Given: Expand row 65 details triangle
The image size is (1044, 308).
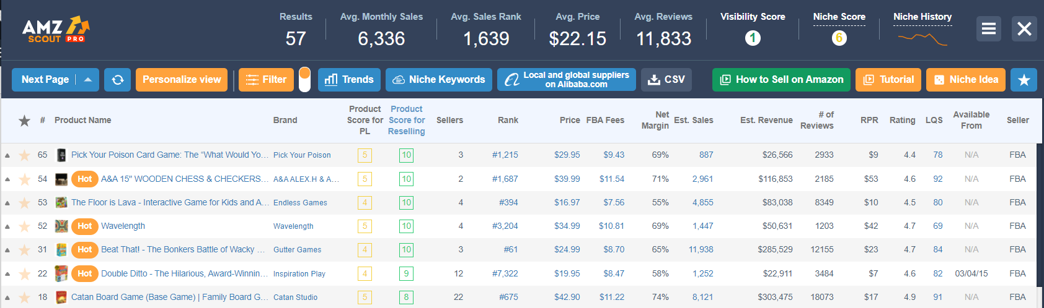Looking at the screenshot, I should click(7, 156).
